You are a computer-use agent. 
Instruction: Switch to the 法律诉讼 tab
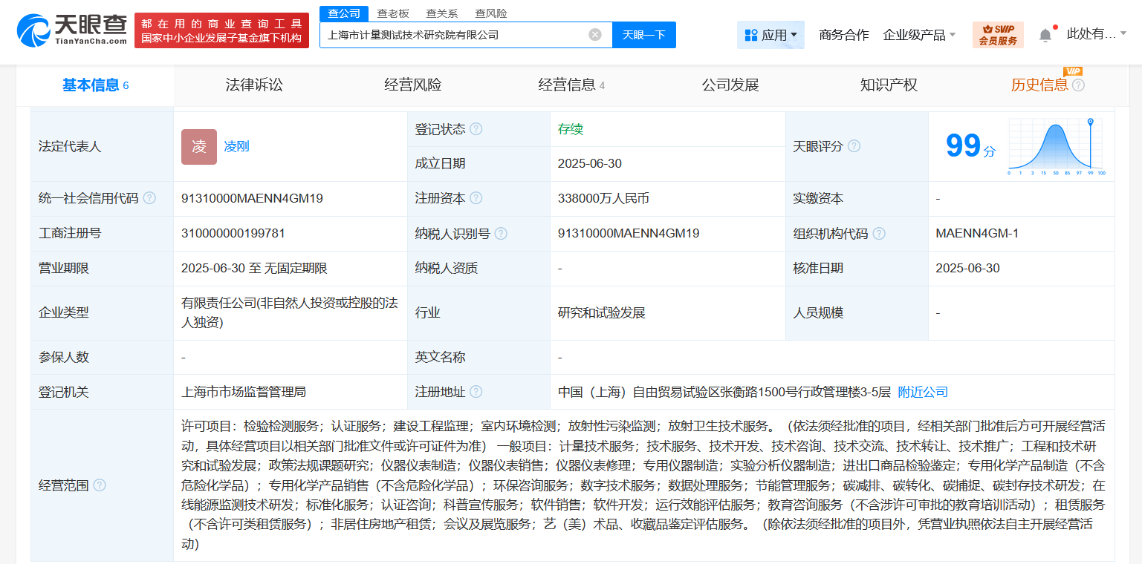point(254,85)
